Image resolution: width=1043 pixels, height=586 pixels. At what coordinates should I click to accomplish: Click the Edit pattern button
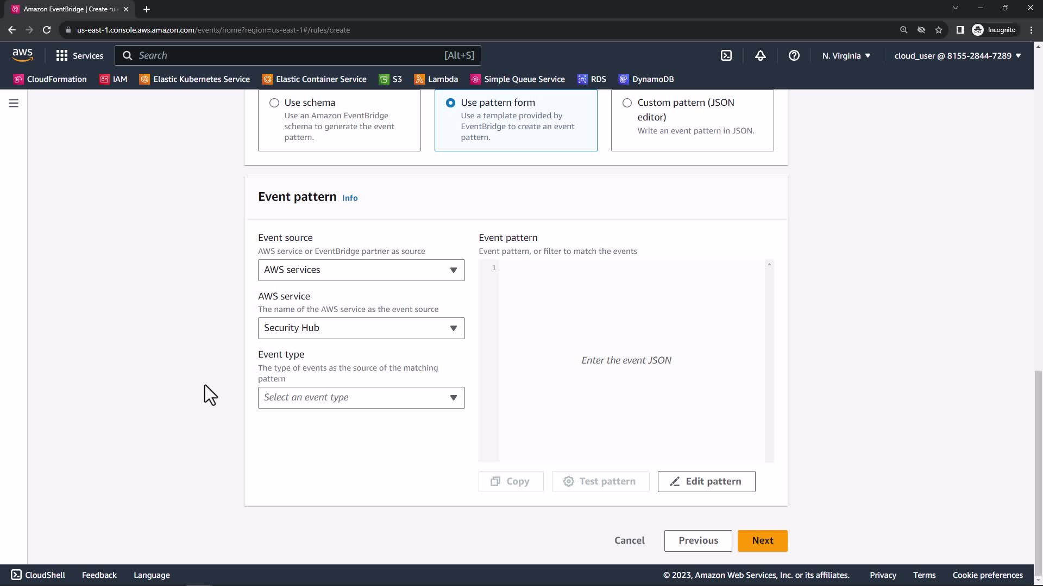pos(706,482)
